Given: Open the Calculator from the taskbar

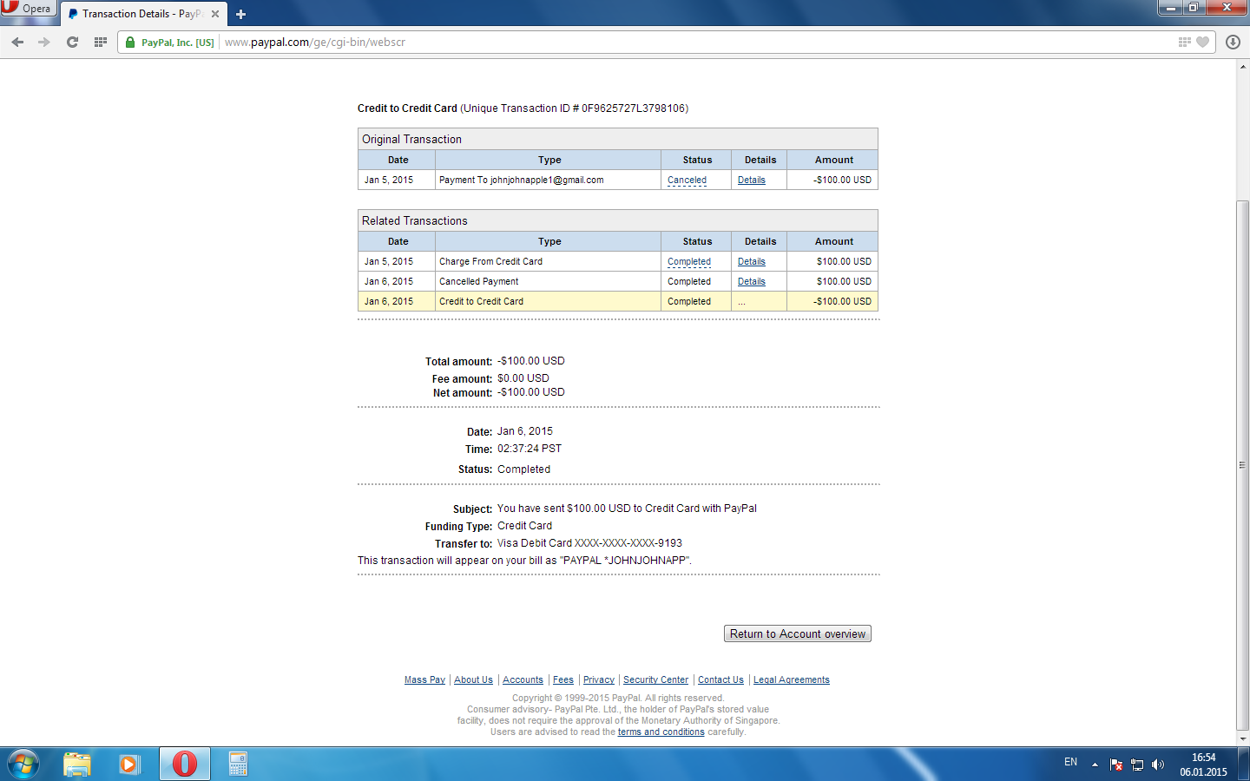Looking at the screenshot, I should coord(238,765).
